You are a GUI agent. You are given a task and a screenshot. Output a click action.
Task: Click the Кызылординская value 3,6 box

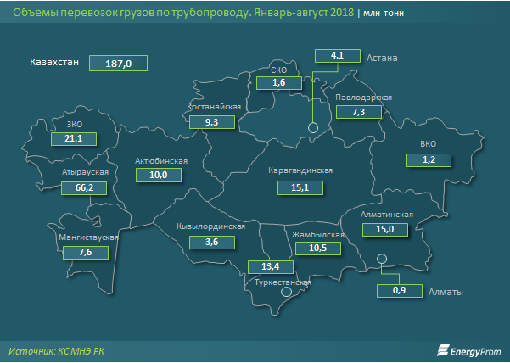click(x=210, y=242)
